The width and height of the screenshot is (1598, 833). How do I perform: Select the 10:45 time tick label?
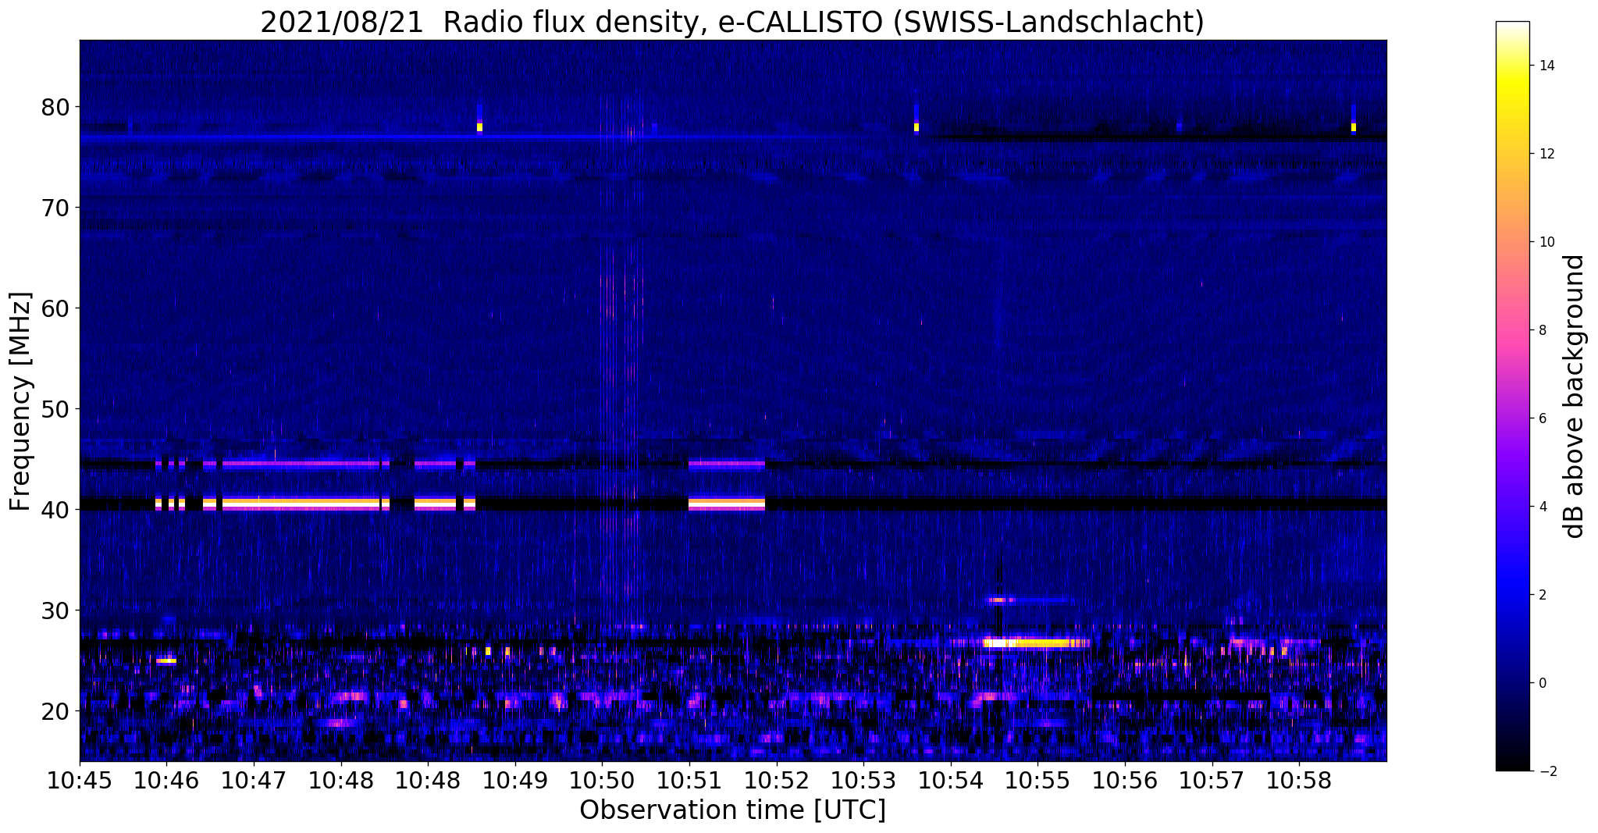[80, 781]
